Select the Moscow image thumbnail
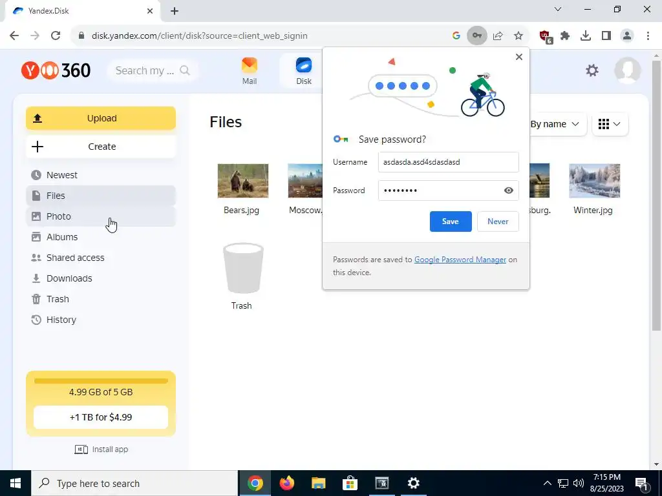This screenshot has width=662, height=496. coord(305,181)
